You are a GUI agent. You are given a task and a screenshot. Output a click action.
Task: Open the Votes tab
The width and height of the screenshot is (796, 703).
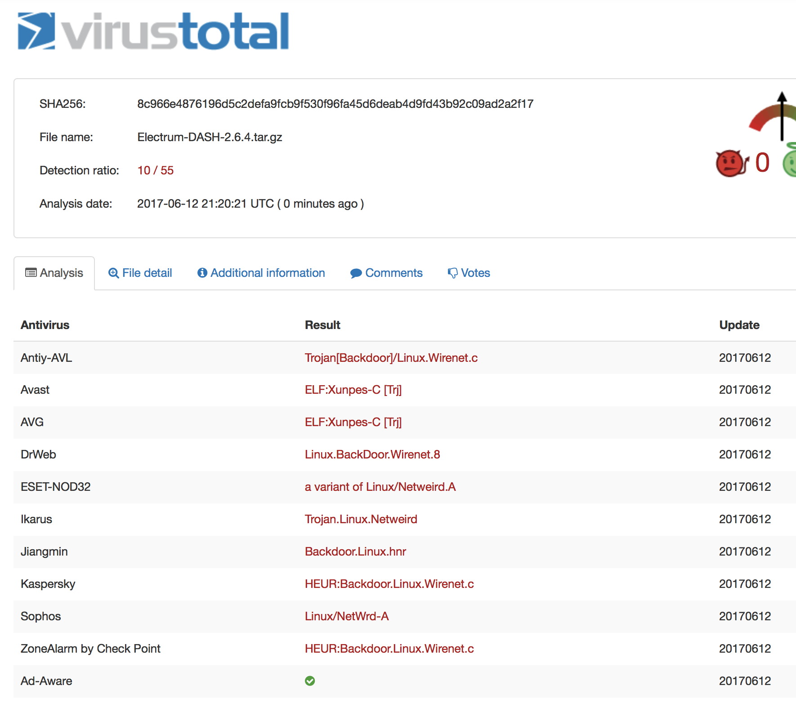[x=469, y=273]
